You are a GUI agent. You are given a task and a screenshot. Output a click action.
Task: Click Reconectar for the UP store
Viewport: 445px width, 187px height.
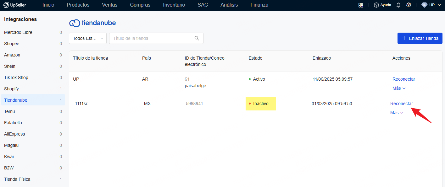point(404,79)
